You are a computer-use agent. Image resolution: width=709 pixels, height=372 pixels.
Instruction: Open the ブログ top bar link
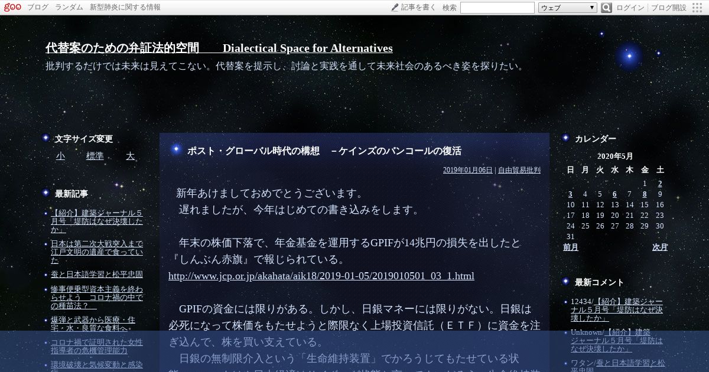[38, 8]
